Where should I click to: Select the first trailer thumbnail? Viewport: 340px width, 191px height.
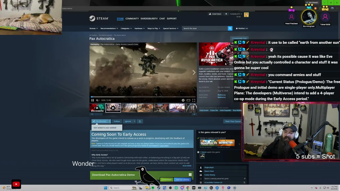point(97,108)
